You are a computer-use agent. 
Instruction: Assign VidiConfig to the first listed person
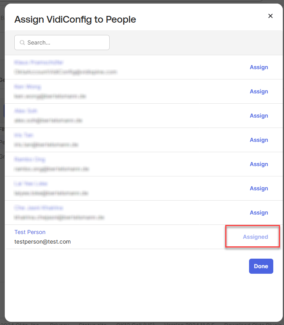[x=259, y=67]
